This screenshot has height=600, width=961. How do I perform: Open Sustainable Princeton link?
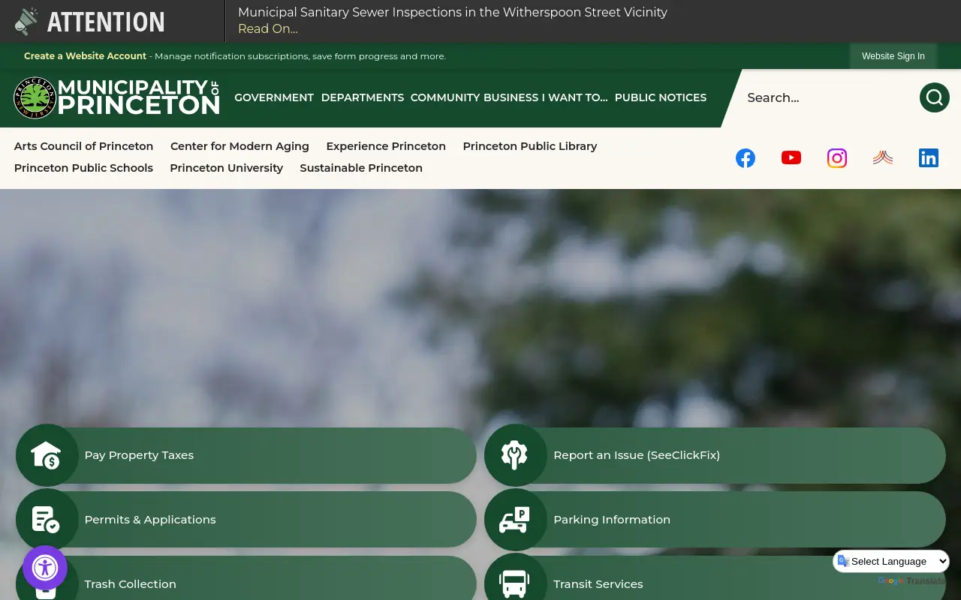pos(361,168)
